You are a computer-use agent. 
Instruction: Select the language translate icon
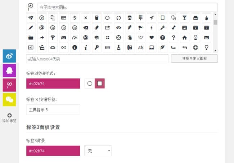click(140, 47)
